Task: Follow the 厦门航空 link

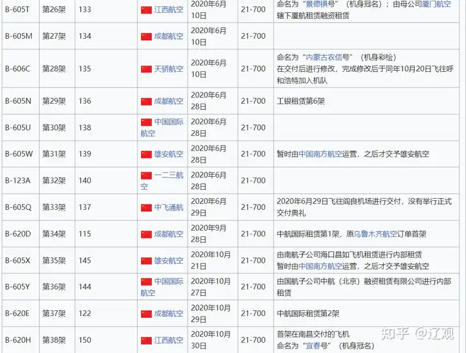Action: tap(437, 4)
